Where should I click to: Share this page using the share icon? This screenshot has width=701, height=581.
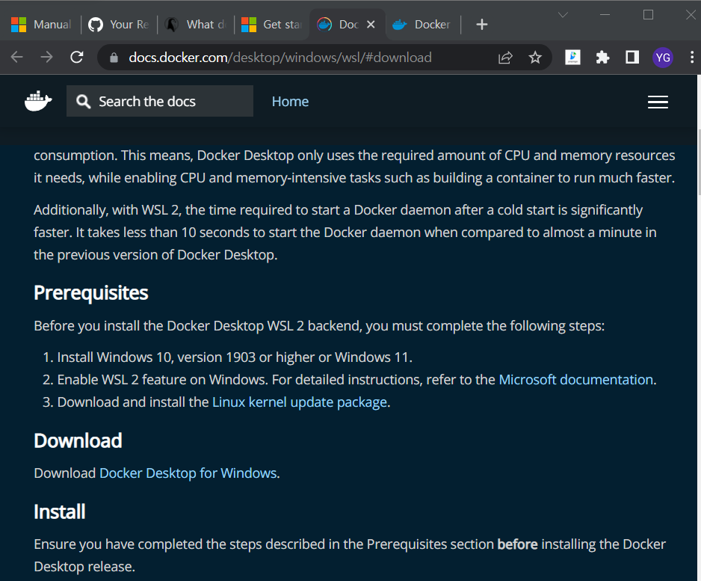(505, 58)
